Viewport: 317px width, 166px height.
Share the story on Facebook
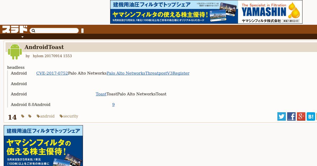point(291,116)
